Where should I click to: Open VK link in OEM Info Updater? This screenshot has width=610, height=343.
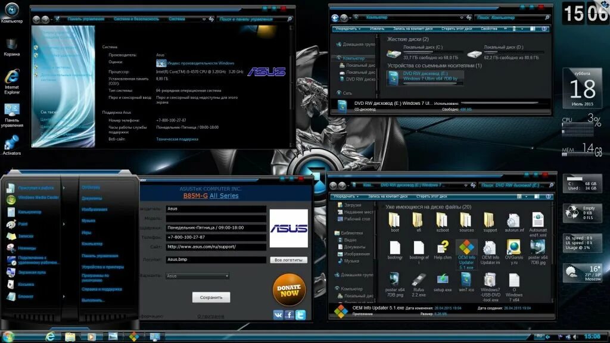[x=278, y=314]
